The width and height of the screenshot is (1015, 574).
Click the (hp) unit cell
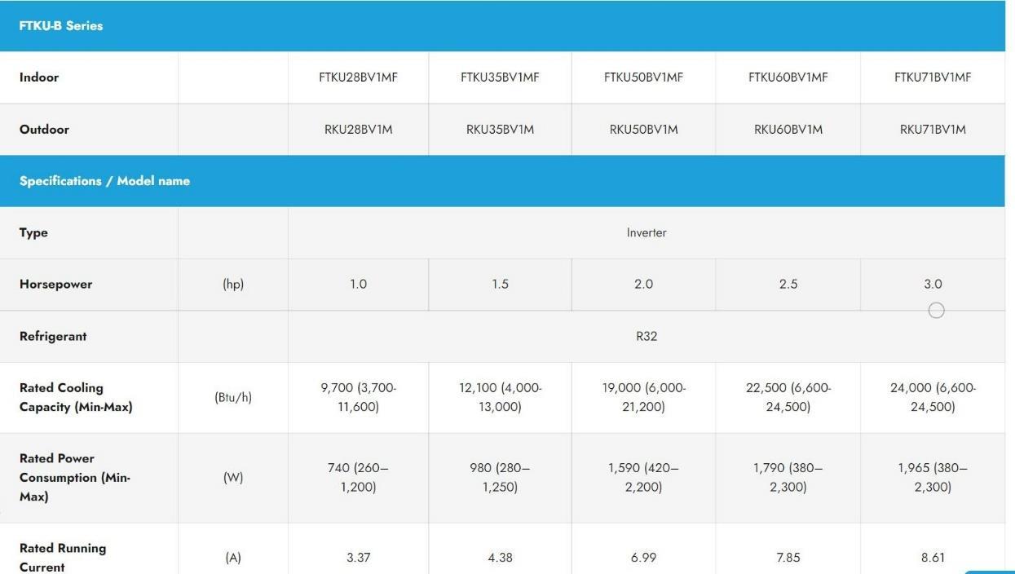(x=233, y=285)
